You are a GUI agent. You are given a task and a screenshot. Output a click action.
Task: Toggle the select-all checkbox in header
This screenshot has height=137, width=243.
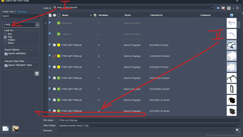59,15
